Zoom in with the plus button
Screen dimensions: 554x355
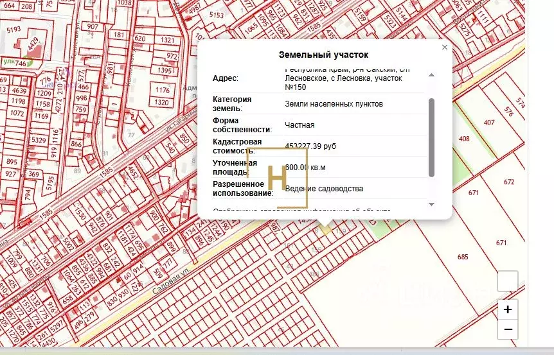(x=508, y=309)
